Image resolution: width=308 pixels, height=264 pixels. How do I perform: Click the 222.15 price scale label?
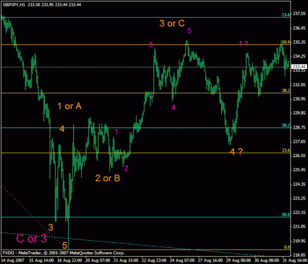tap(299, 213)
